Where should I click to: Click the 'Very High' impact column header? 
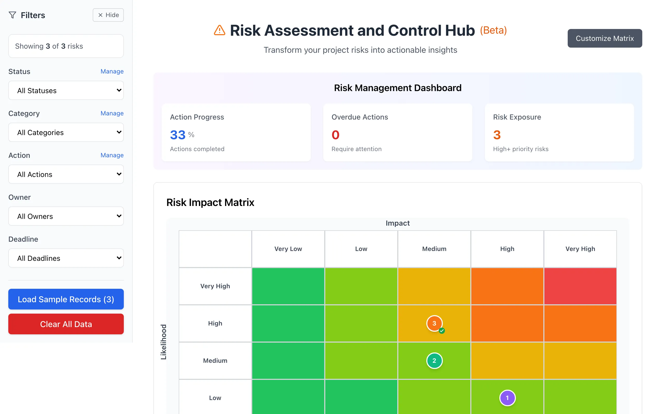coord(580,249)
